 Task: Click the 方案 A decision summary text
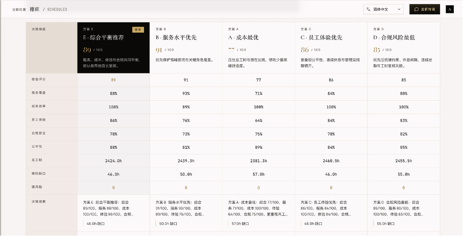258,208
